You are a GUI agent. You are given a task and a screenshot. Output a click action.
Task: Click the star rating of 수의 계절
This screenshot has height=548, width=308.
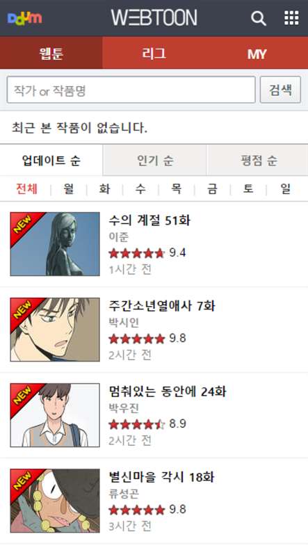pyautogui.click(x=136, y=253)
